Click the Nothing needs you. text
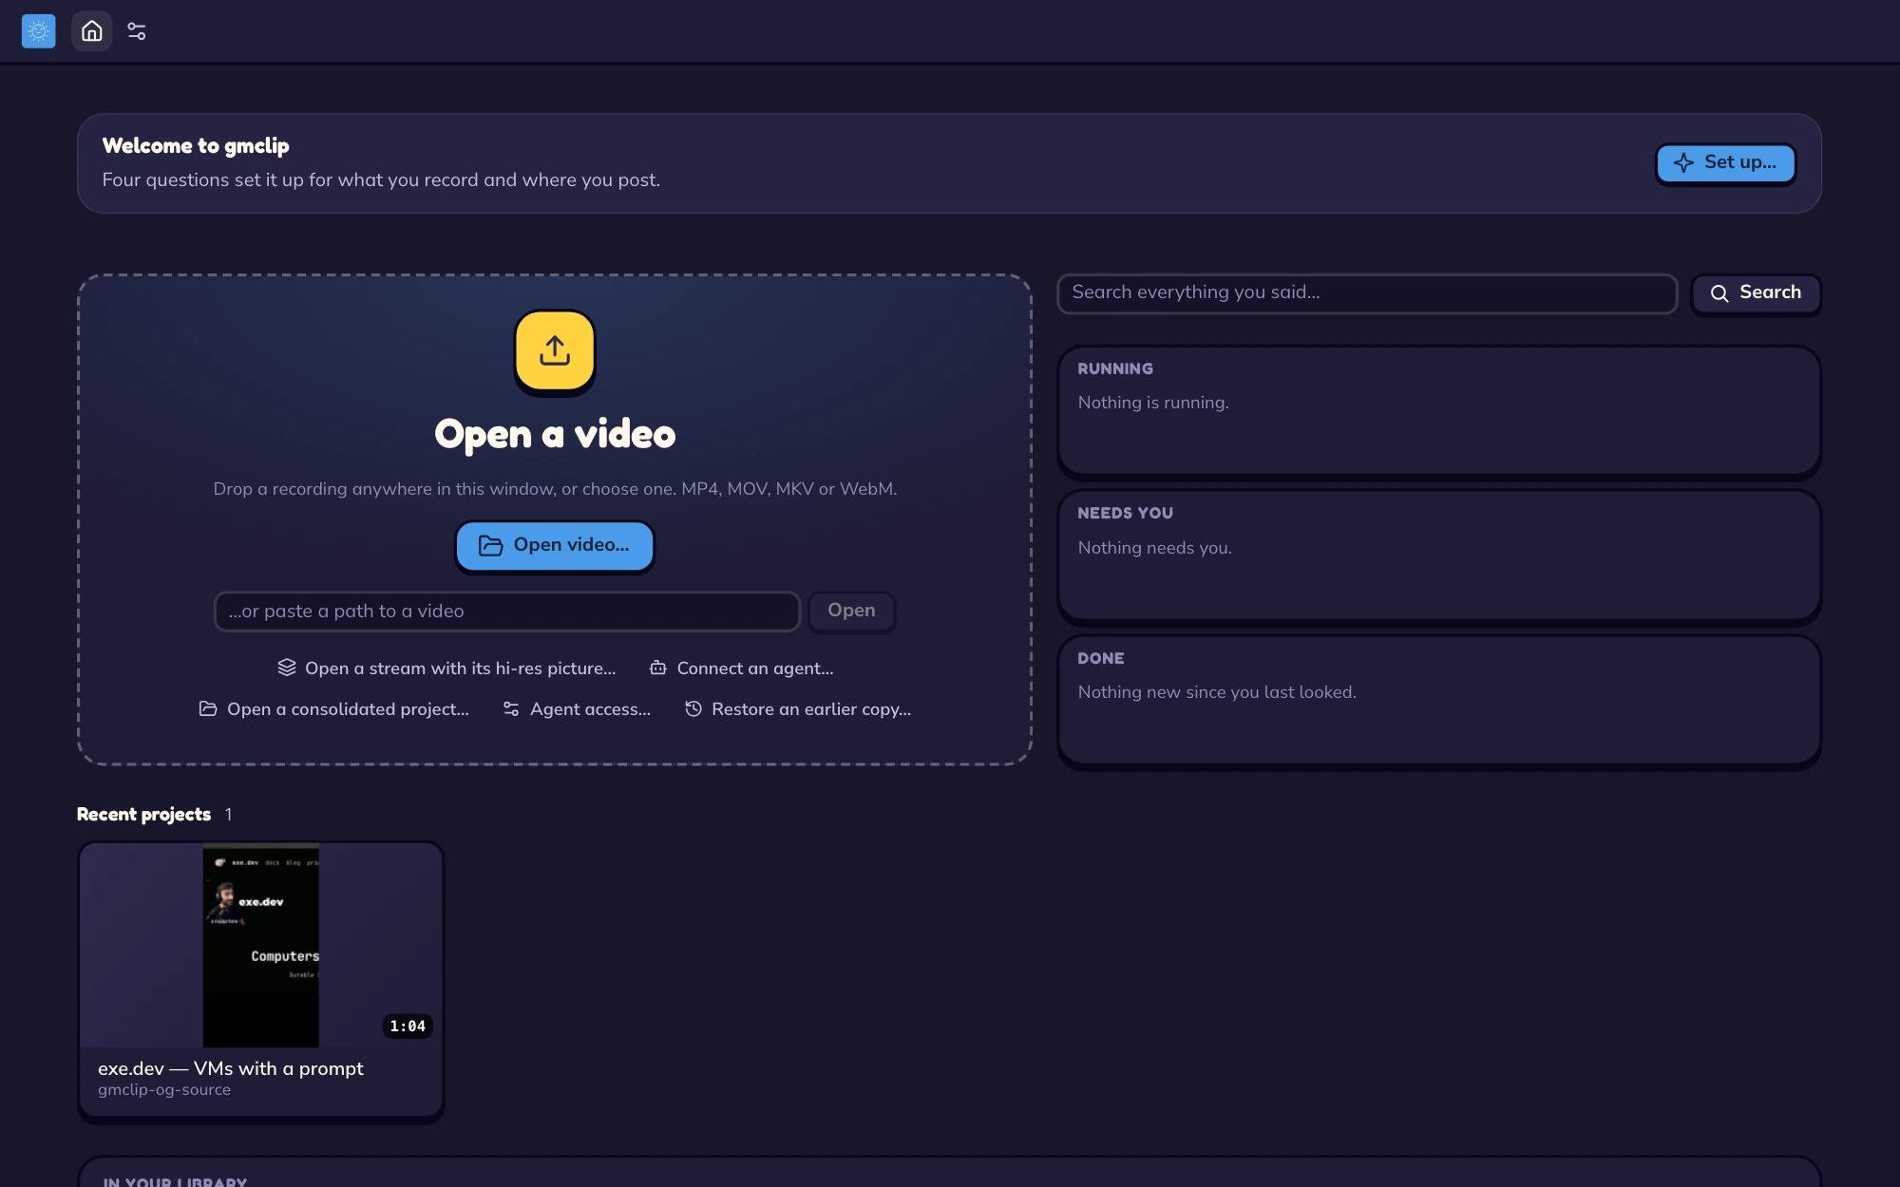 (1154, 548)
